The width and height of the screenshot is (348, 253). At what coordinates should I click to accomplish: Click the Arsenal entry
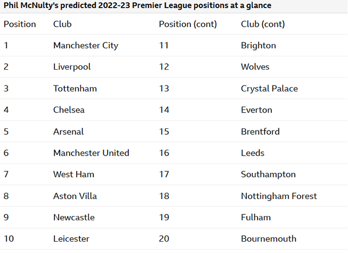tap(69, 132)
